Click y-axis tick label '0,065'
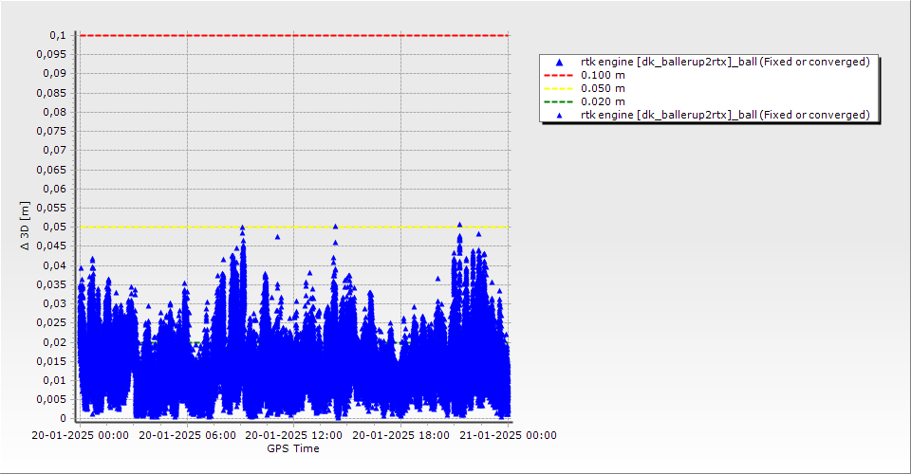The height and width of the screenshot is (474, 911). coord(51,170)
